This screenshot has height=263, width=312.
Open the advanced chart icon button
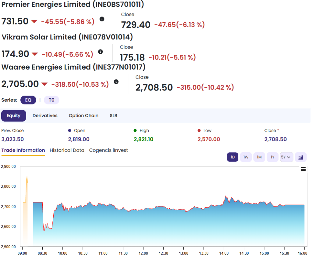(x=301, y=157)
